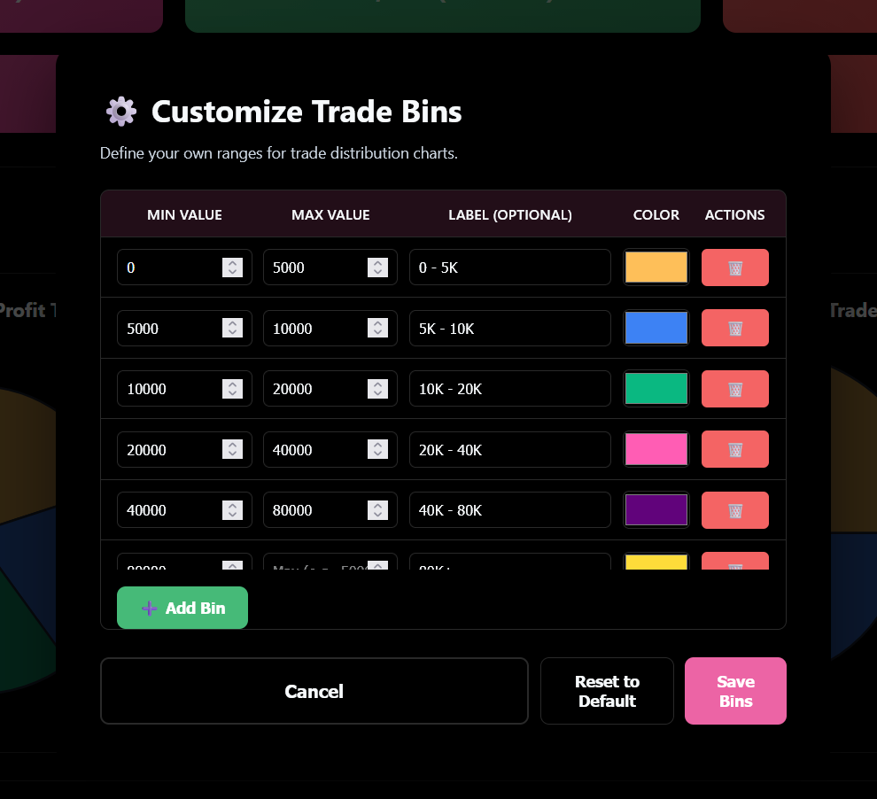Viewport: 877px width, 799px height.
Task: Click the stepper on min value 10000
Action: point(232,389)
